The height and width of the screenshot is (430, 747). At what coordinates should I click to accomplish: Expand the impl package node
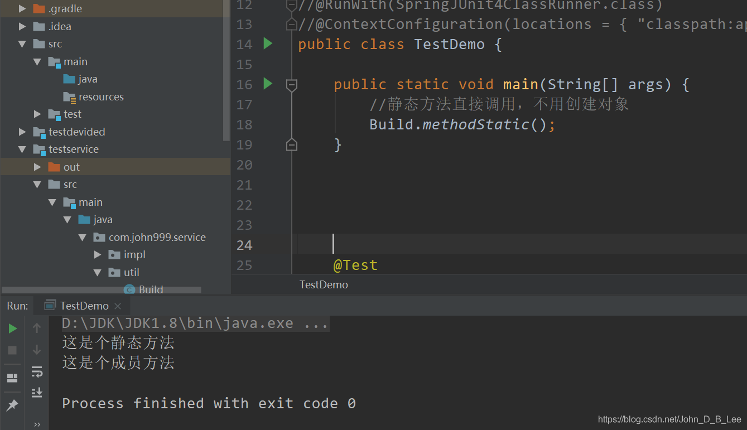98,255
